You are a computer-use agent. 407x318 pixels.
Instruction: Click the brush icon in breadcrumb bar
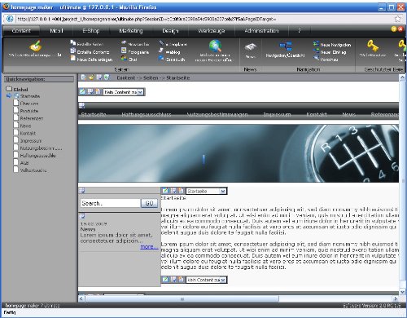[91, 77]
